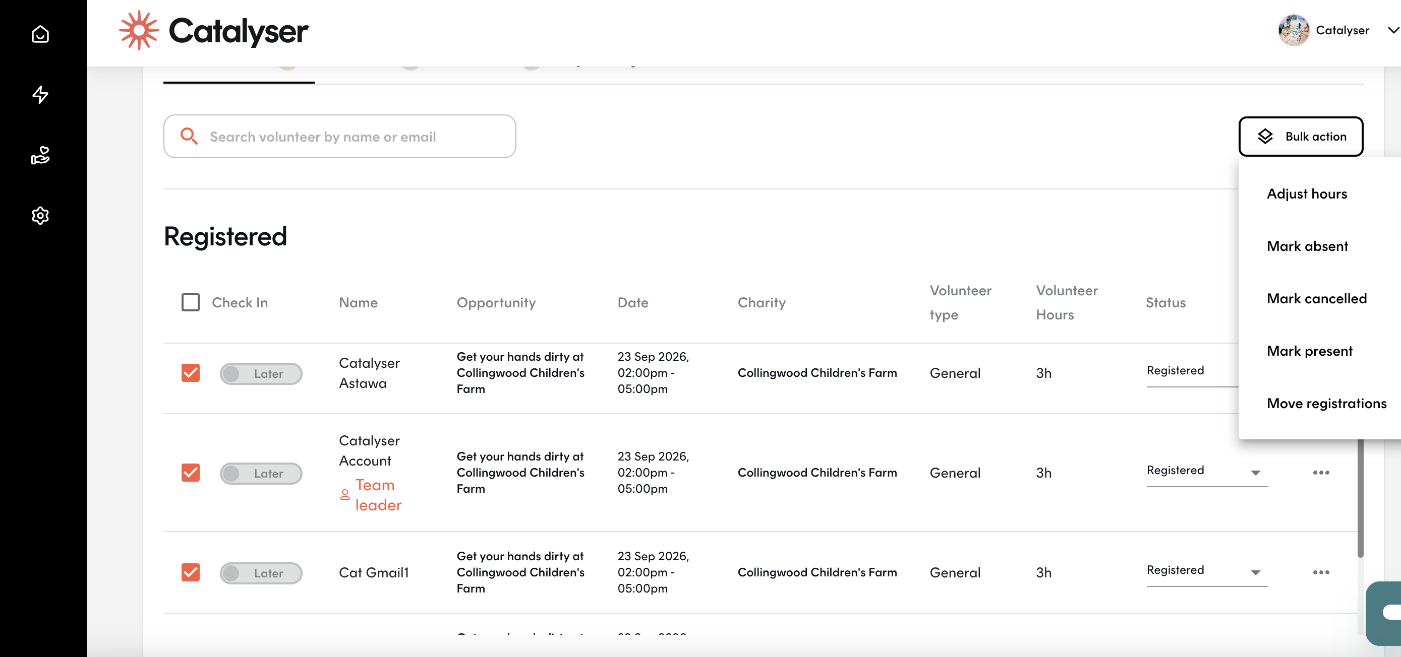The width and height of the screenshot is (1401, 657).
Task: Open the hand-with-heart giving sidebar icon
Action: pos(40,155)
